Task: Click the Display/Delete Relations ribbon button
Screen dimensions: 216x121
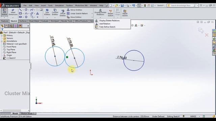Action: pos(100,12)
